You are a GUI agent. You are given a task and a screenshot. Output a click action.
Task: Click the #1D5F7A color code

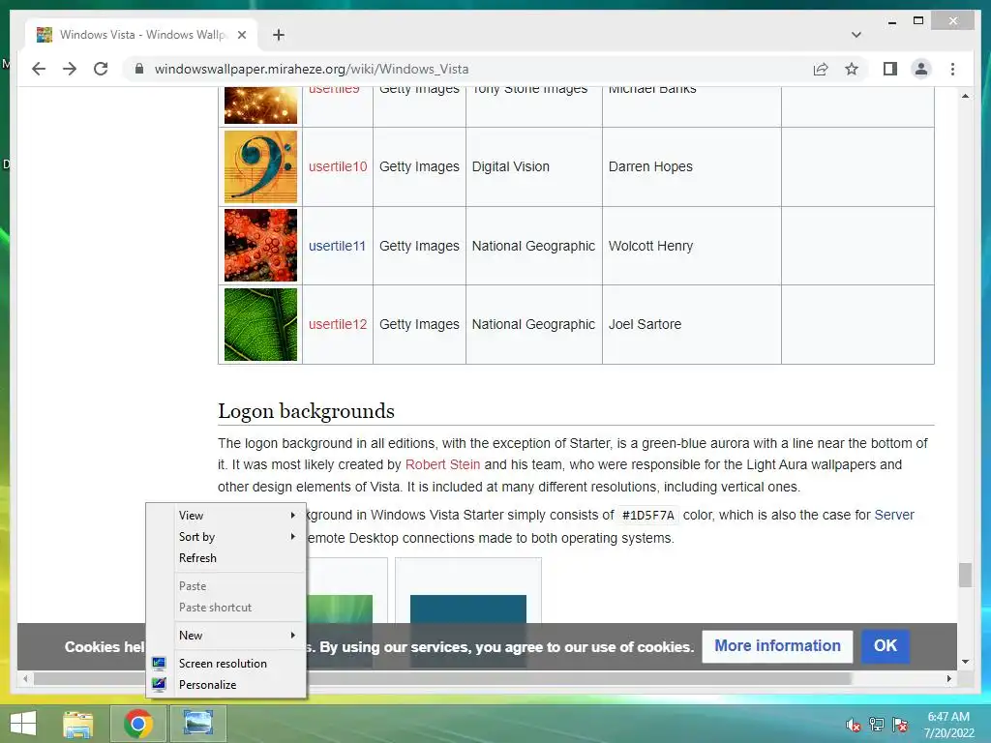tap(647, 516)
